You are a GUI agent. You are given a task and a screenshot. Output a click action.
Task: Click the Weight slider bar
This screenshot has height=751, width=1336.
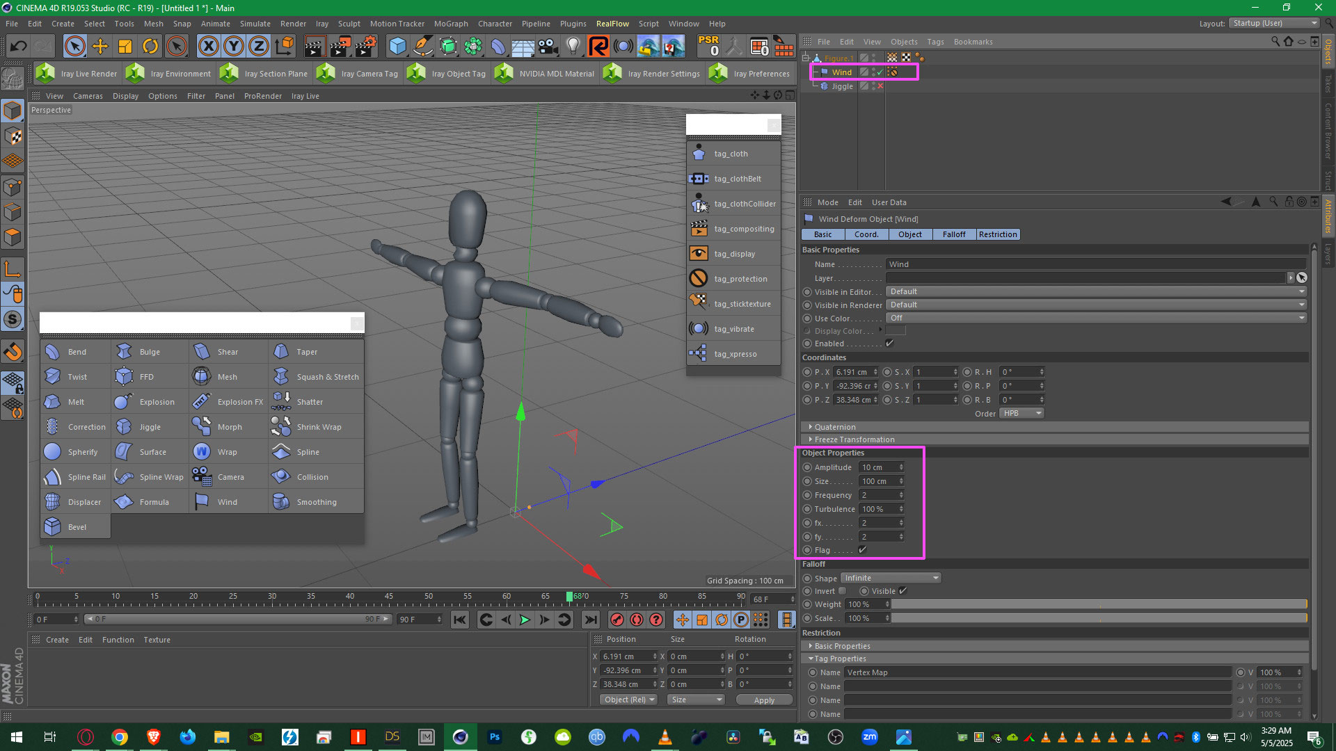tap(1099, 604)
